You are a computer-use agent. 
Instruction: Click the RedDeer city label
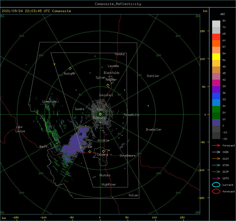tap(111, 80)
